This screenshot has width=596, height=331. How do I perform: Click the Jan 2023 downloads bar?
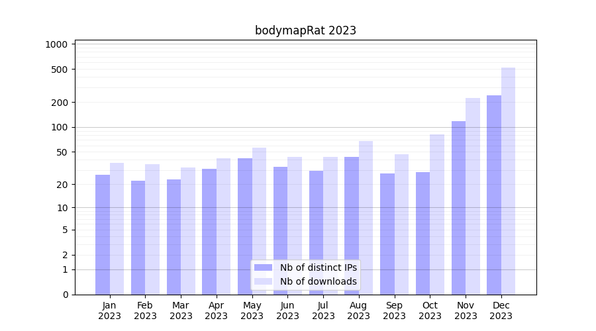coord(117,228)
